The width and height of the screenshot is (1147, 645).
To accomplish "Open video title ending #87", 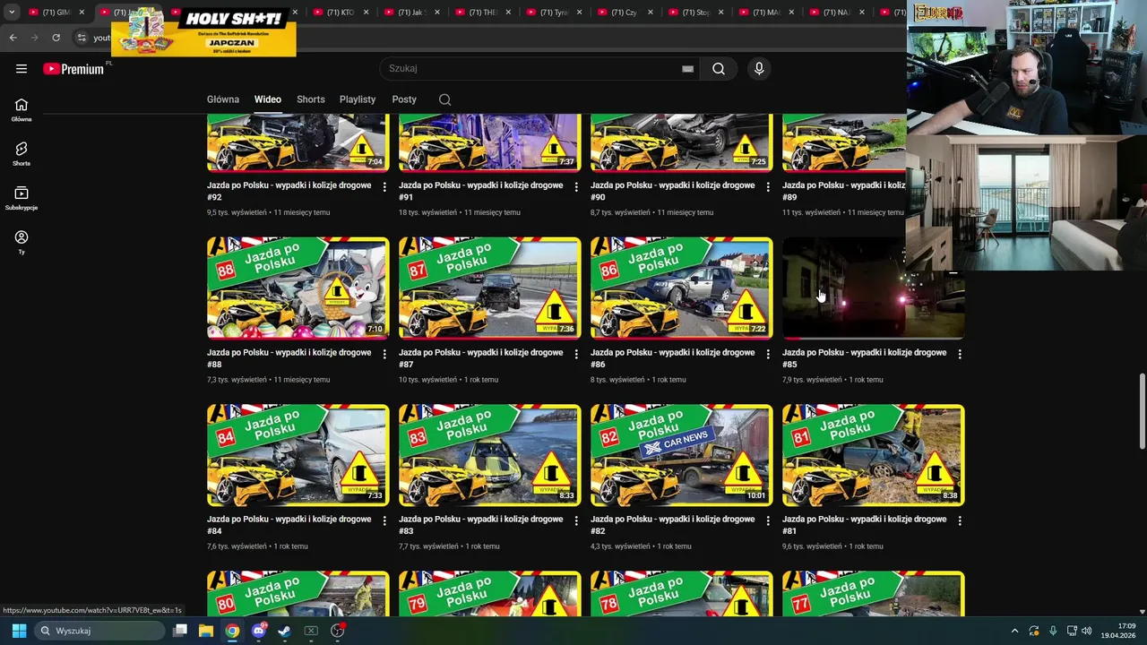I will pos(480,358).
